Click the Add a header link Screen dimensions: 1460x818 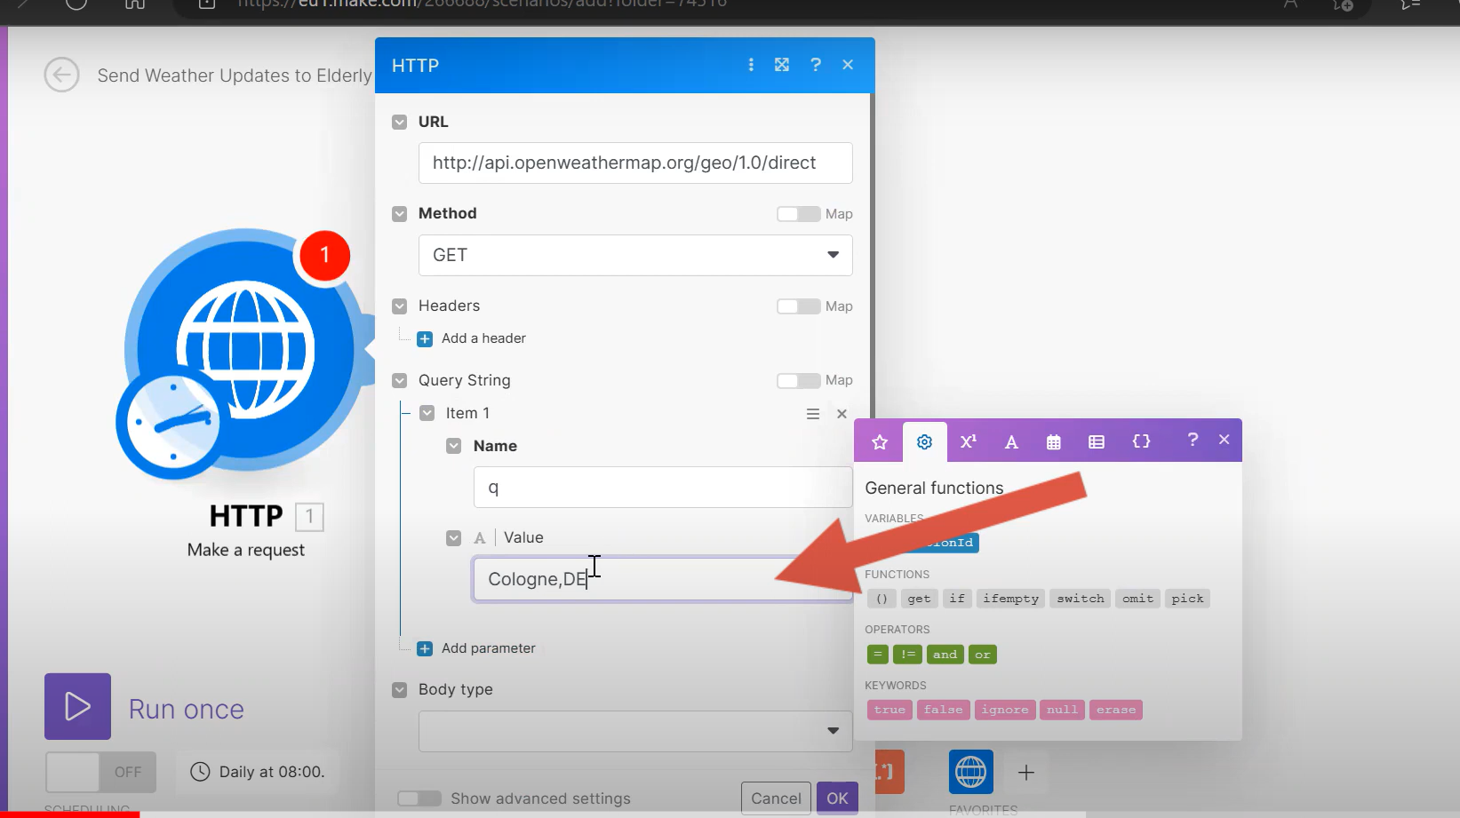pyautogui.click(x=483, y=338)
